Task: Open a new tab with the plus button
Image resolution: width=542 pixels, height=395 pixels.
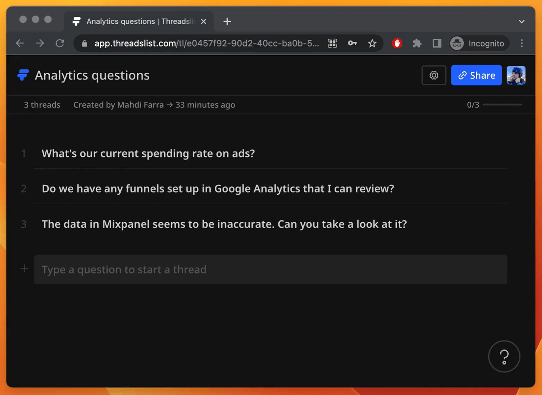Action: coord(227,22)
